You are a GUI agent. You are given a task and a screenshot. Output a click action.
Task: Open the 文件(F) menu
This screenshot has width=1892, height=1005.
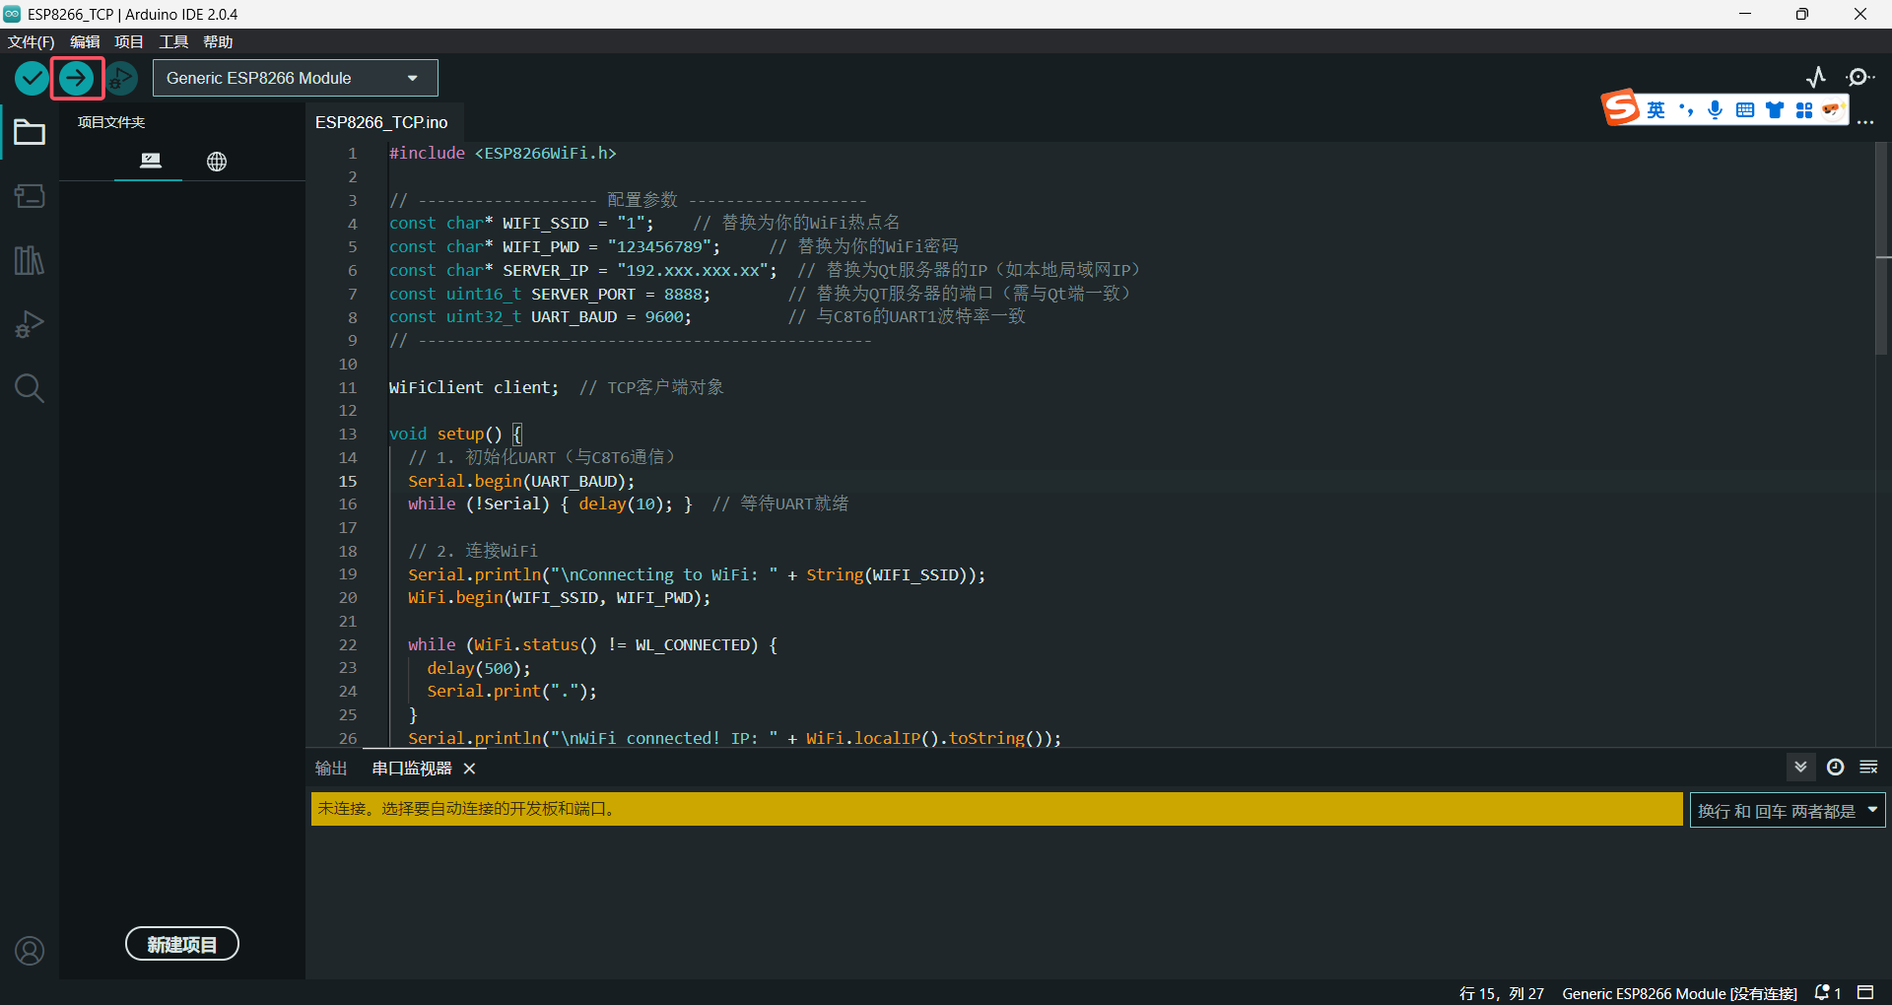pos(31,41)
